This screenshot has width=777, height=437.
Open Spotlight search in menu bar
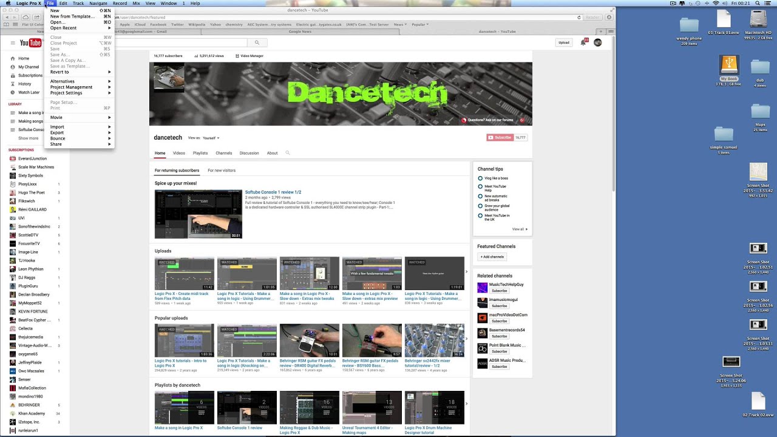[758, 3]
